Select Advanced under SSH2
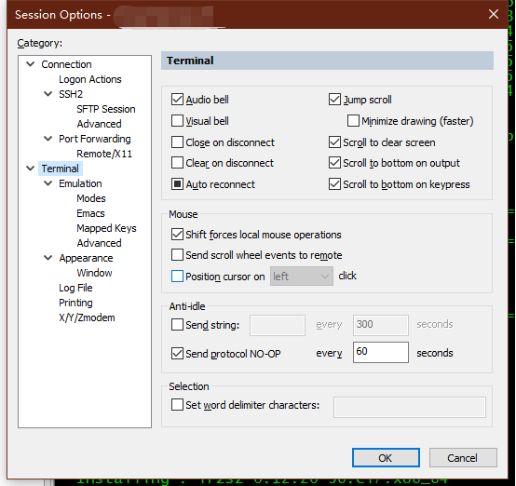516x486 pixels. click(x=99, y=124)
